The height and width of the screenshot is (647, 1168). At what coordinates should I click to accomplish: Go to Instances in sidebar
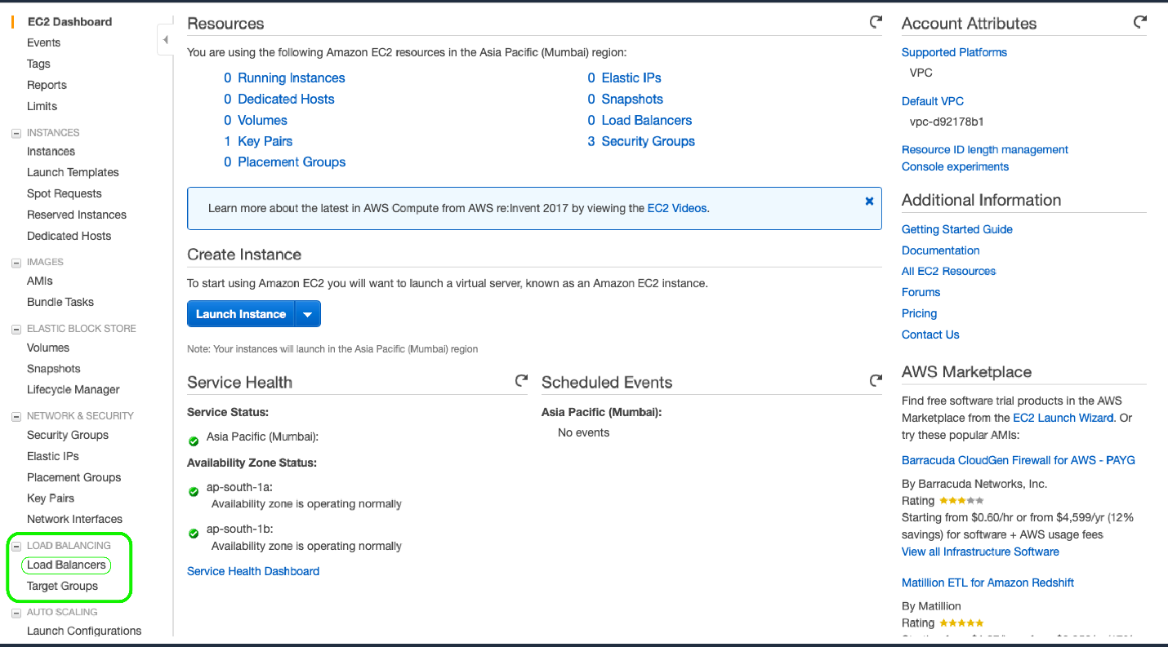coord(51,151)
